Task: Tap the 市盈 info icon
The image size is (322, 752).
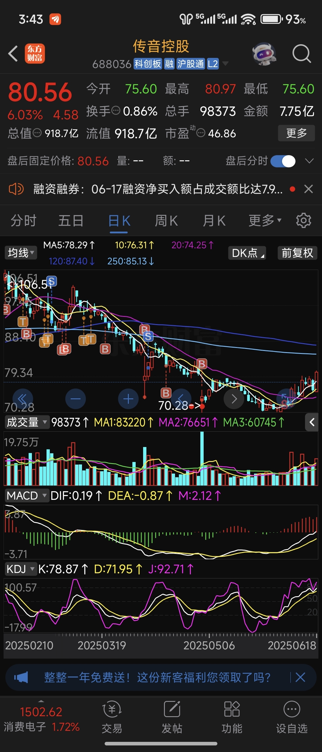Action: point(201,132)
